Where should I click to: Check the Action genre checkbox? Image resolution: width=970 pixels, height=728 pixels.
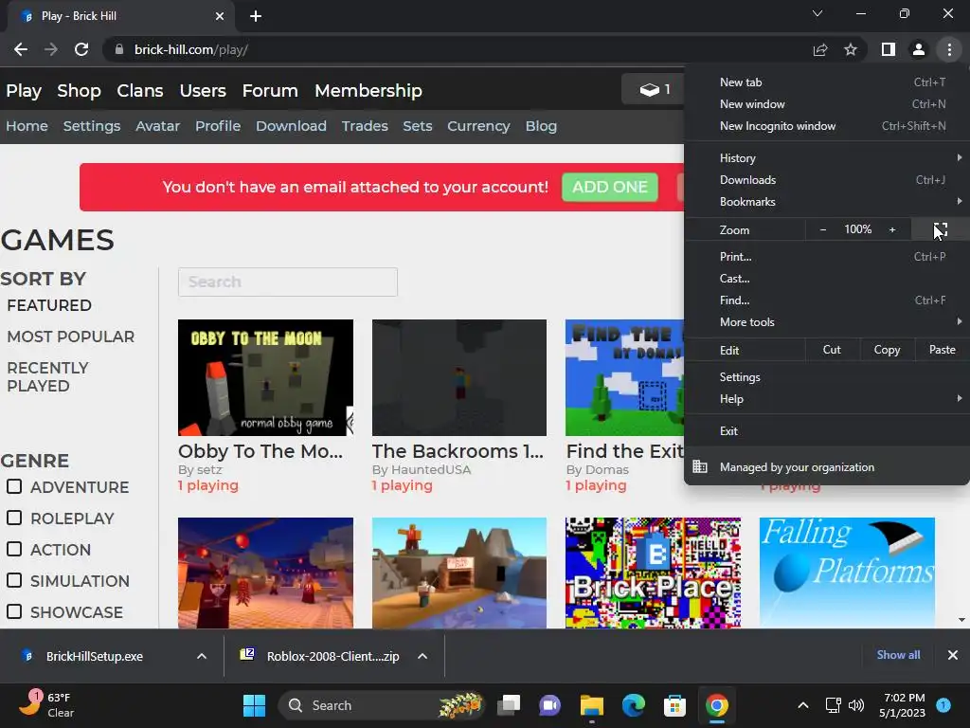point(14,549)
